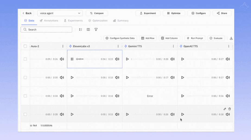Image resolution: width=251 pixels, height=140 pixels.
Task: Mute the Aura-2 audio with 0:28 length
Action: [62, 114]
